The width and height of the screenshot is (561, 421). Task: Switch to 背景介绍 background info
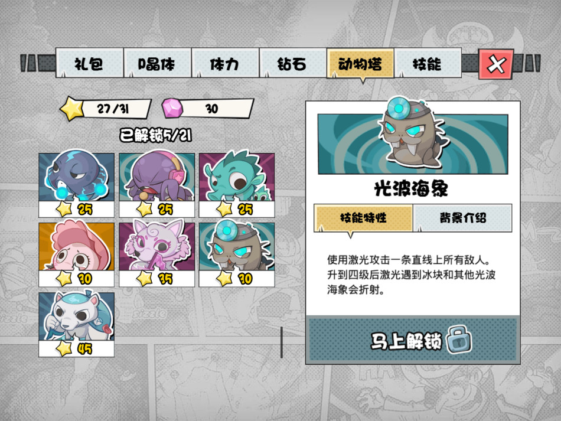462,218
